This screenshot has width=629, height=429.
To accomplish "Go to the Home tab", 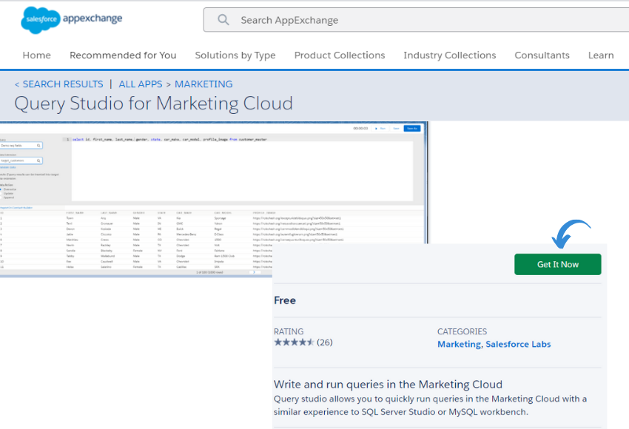I will pos(37,55).
